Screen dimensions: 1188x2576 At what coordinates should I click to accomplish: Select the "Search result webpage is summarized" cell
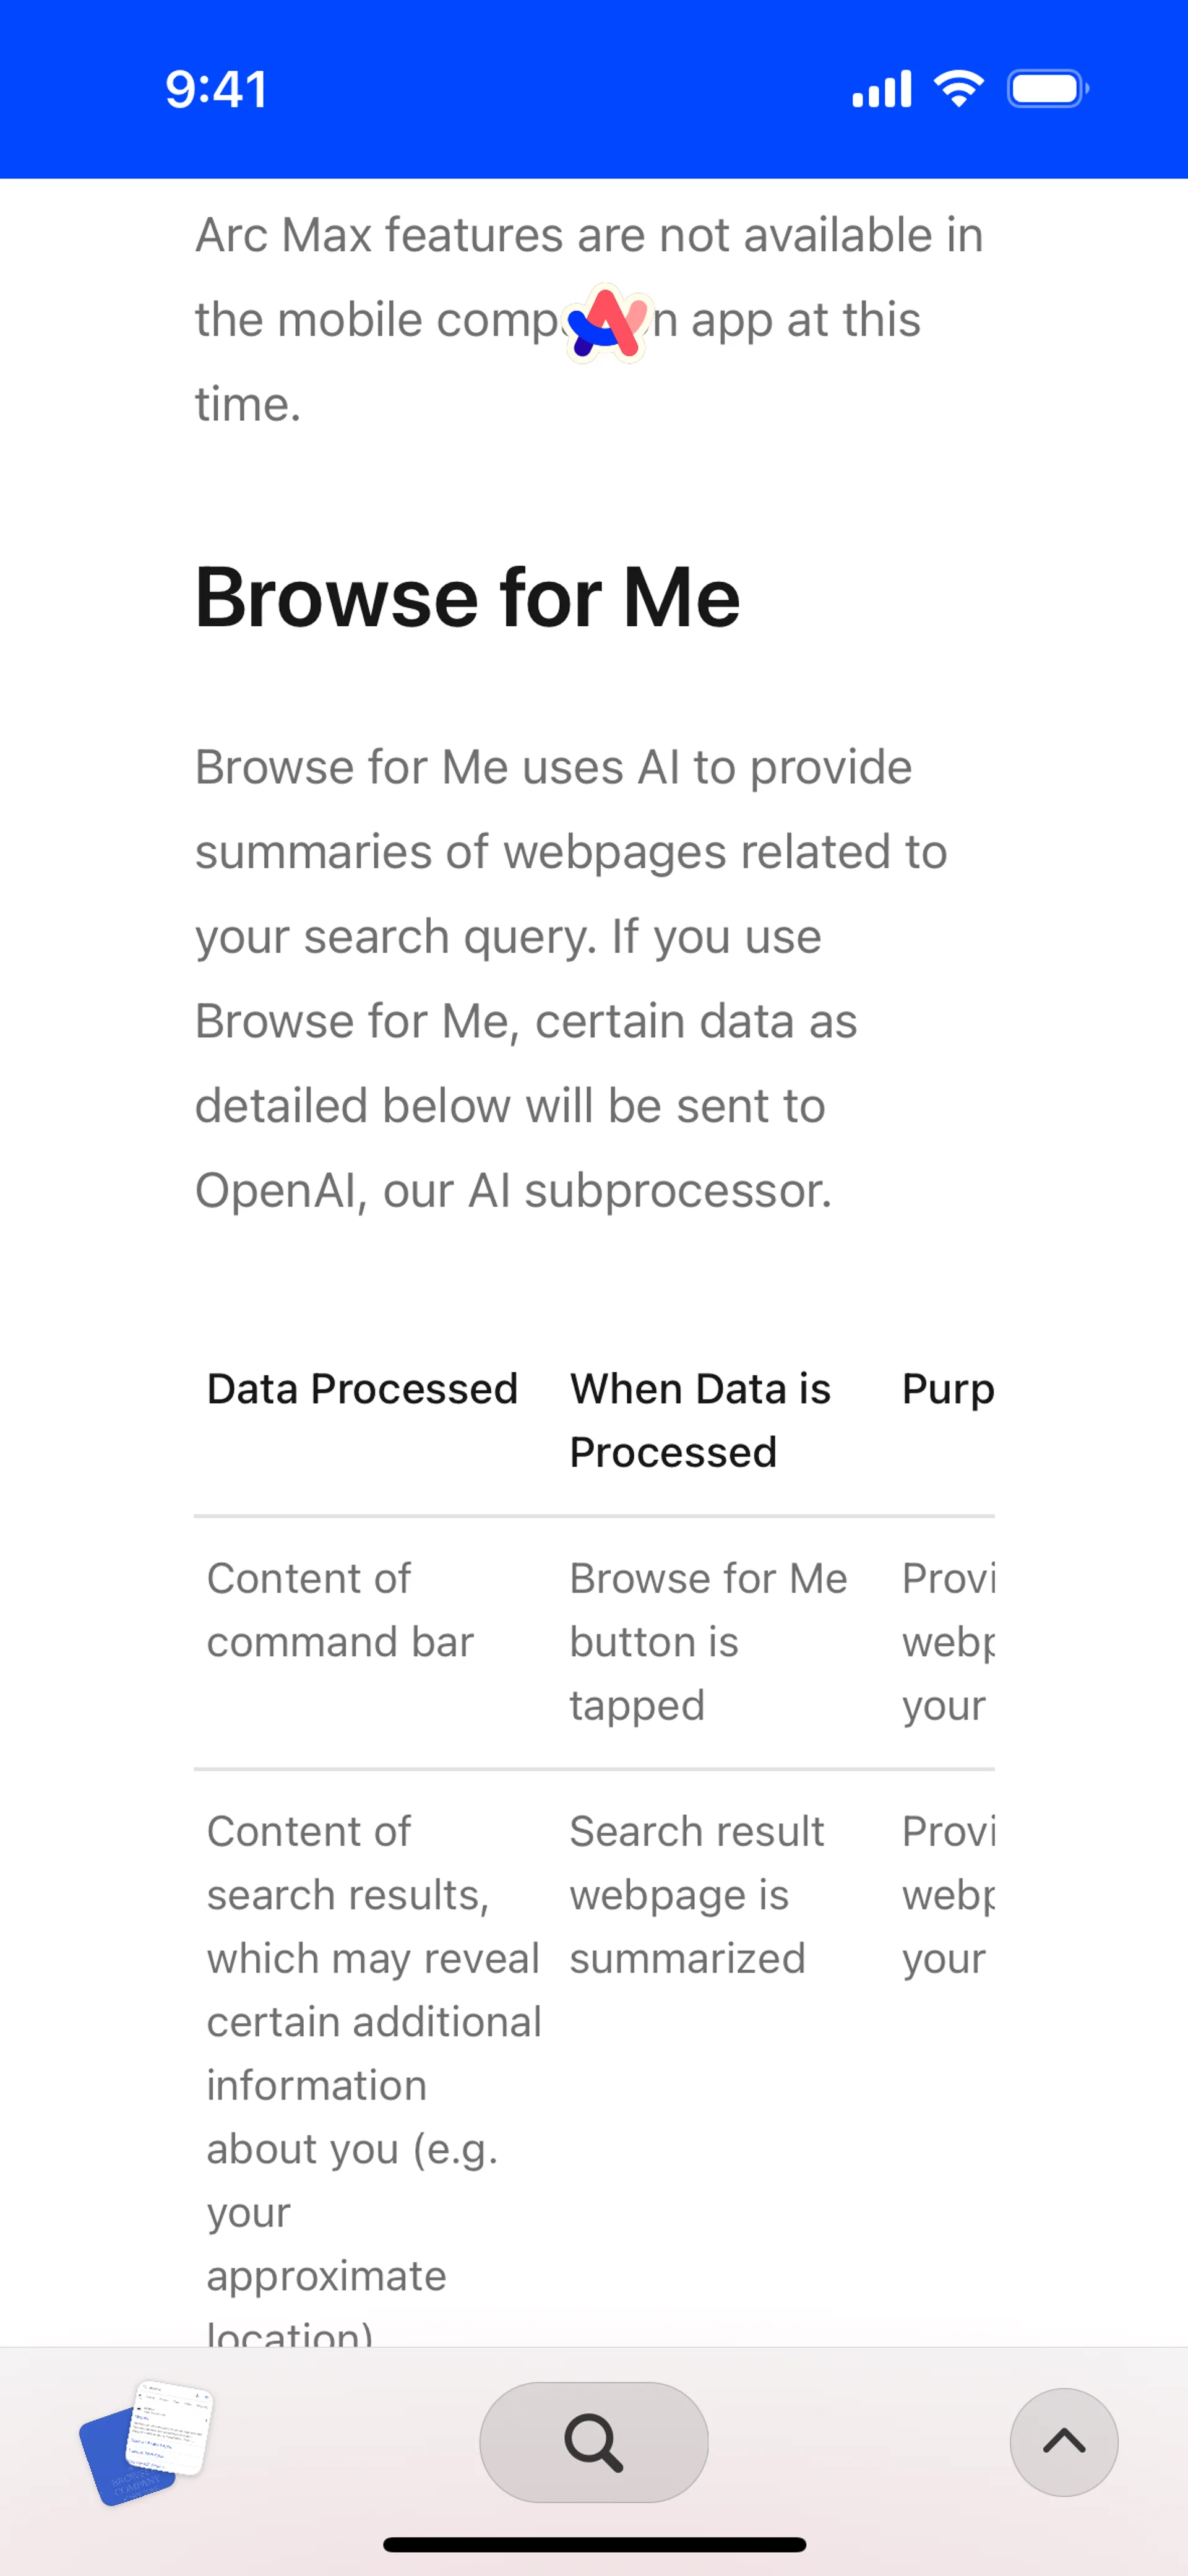tap(696, 1894)
